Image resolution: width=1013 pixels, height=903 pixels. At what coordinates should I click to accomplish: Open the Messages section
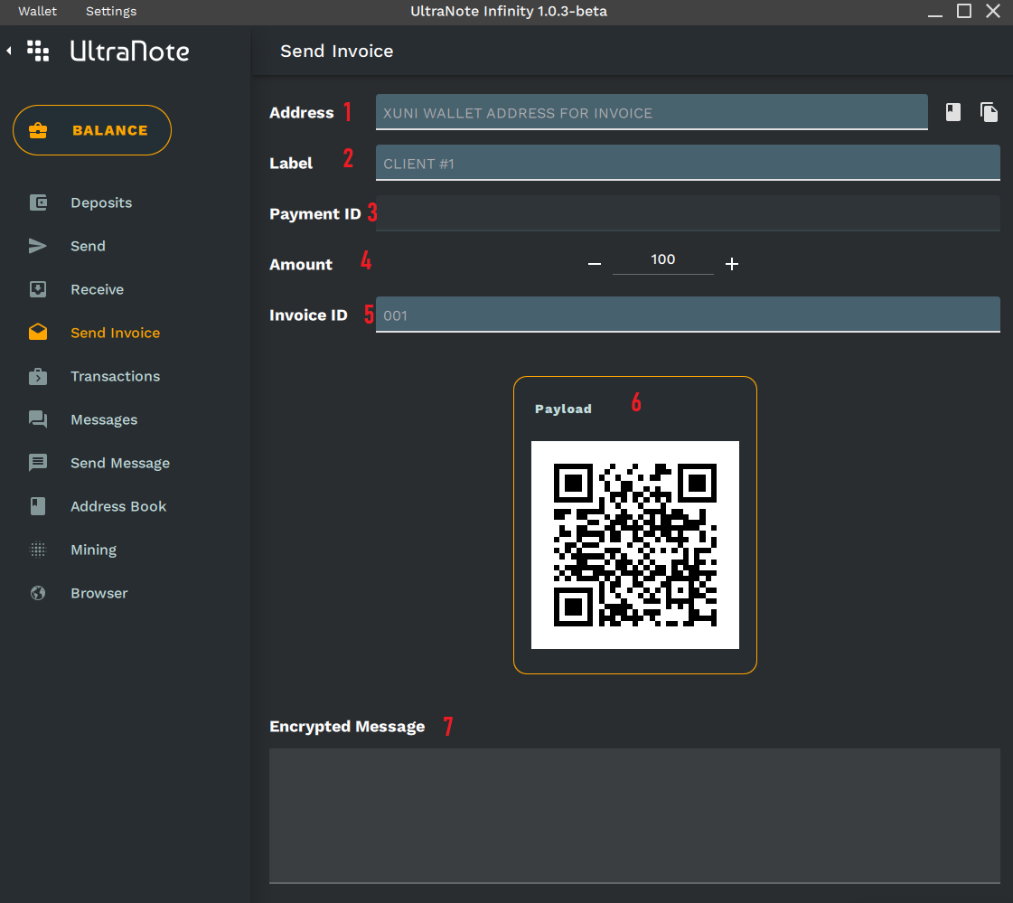pos(104,419)
